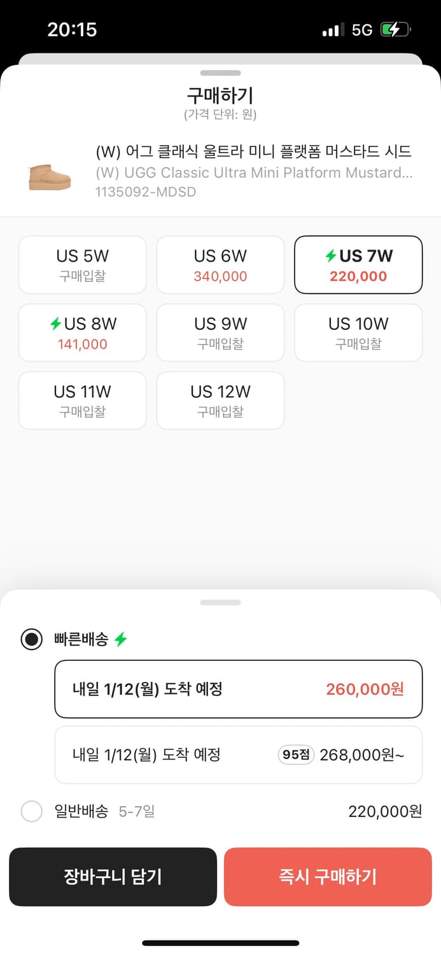Tap the 즉시 구매하기 button
The width and height of the screenshot is (441, 955).
coord(328,877)
